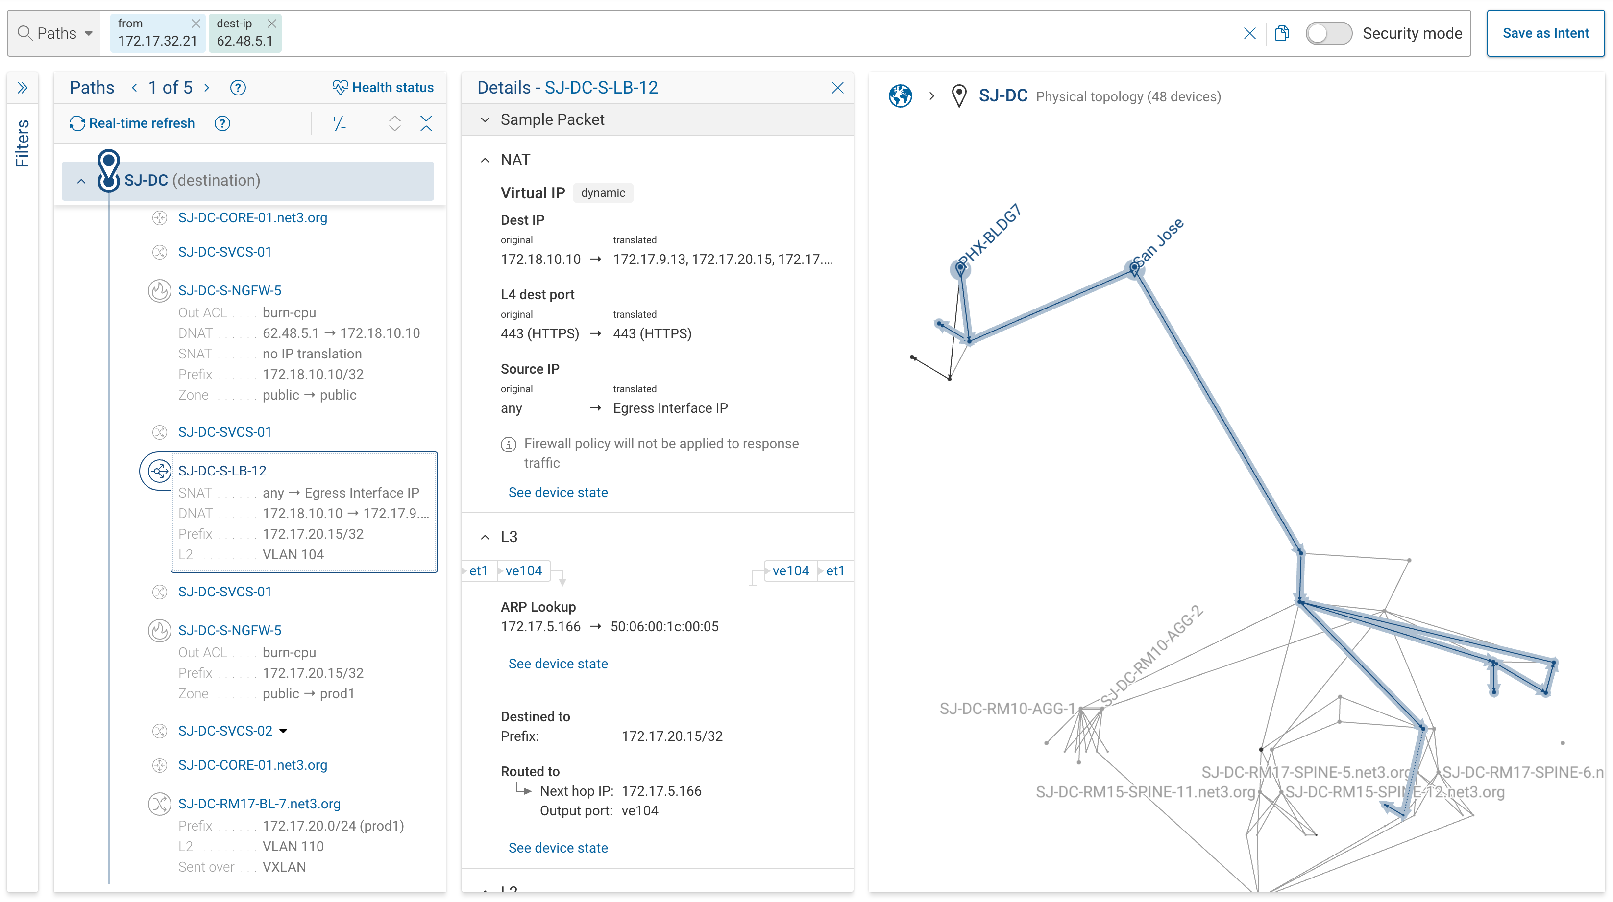
Task: Select third SJ-DC-SVCS-01 hop
Action: point(225,592)
